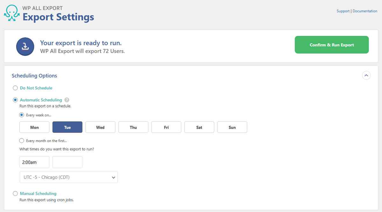Click the empty second time field
Screen dimensions: 382x212
coord(67,162)
